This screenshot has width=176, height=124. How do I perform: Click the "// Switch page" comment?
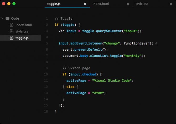(x=76, y=68)
